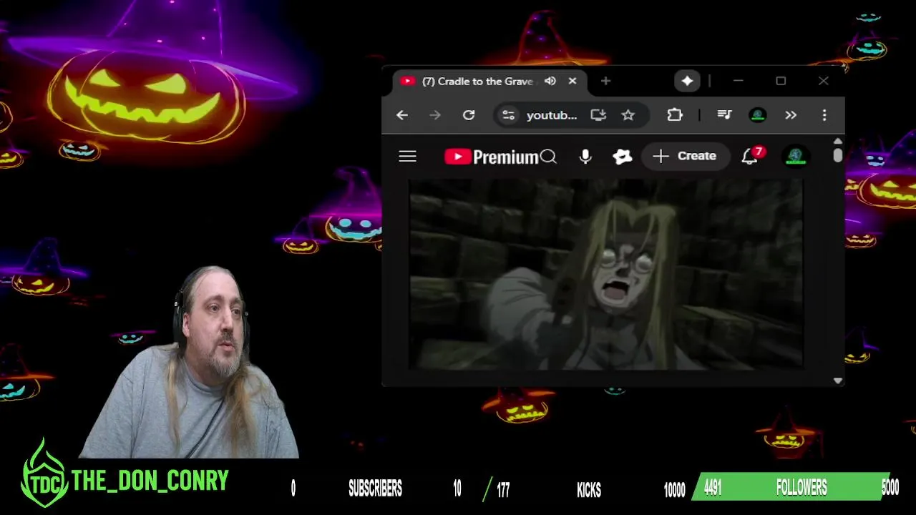
Task: Open YouTube search magnifier
Action: (549, 157)
